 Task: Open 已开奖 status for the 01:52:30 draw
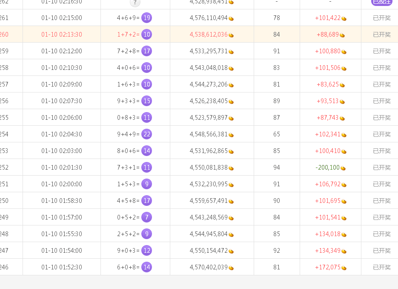(382, 267)
